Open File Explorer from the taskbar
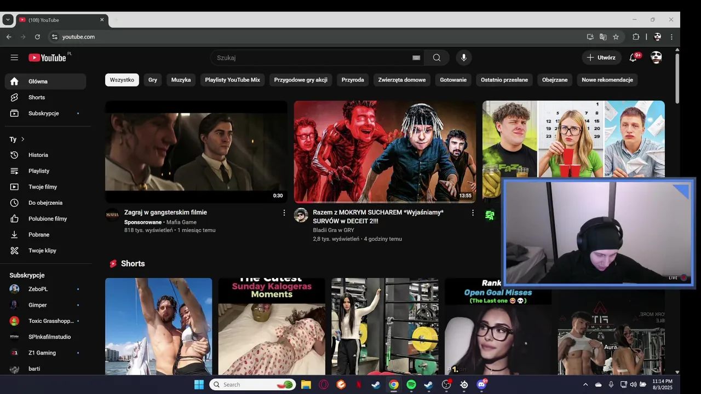 [306, 385]
